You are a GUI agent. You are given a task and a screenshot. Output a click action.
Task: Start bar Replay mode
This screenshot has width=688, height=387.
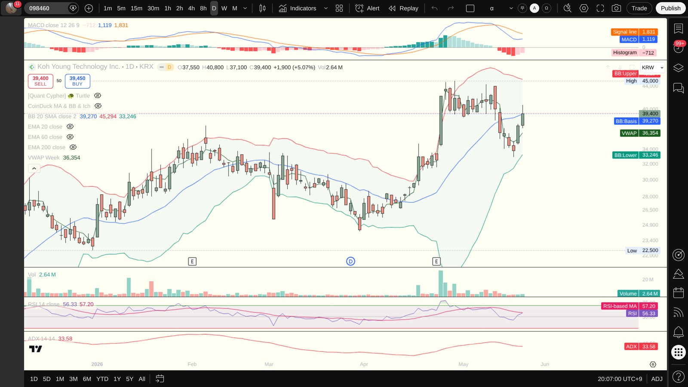[x=403, y=8]
